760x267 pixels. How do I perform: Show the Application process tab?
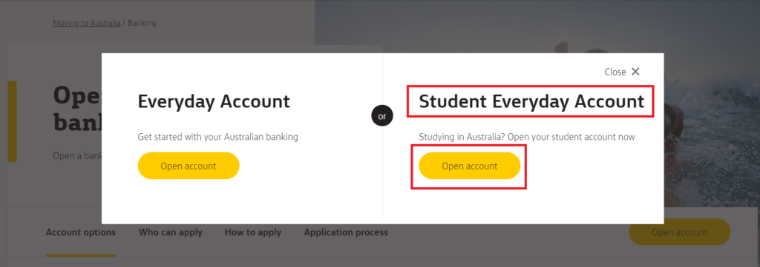click(346, 232)
